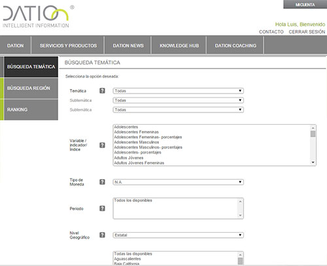Expand the first Subtemática dropdown
Viewport: 327px width, 266px height.
[178, 100]
